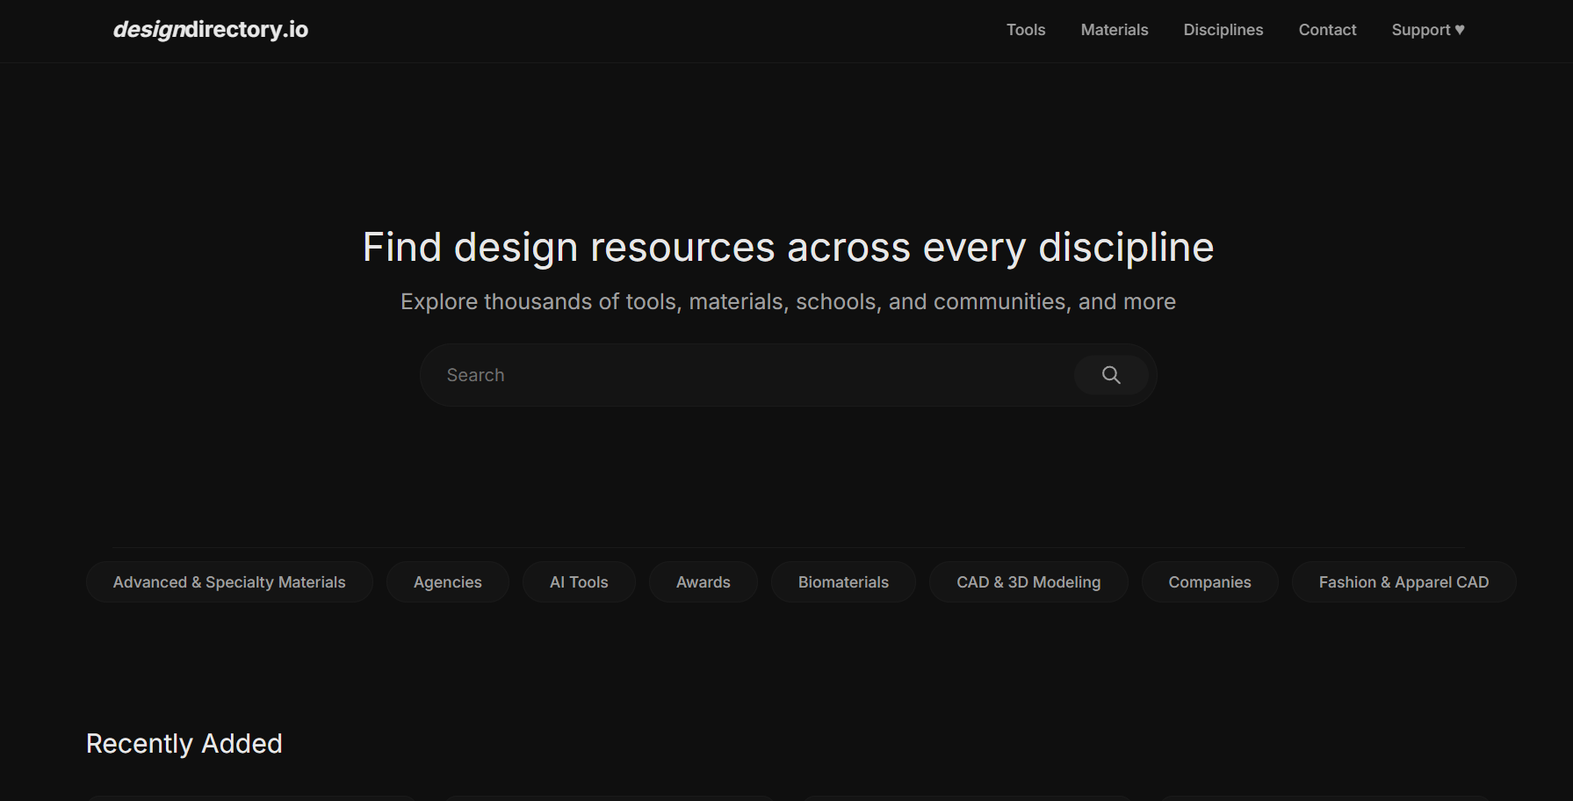The image size is (1573, 801).
Task: Click the heart icon next to Support
Action: click(1459, 29)
